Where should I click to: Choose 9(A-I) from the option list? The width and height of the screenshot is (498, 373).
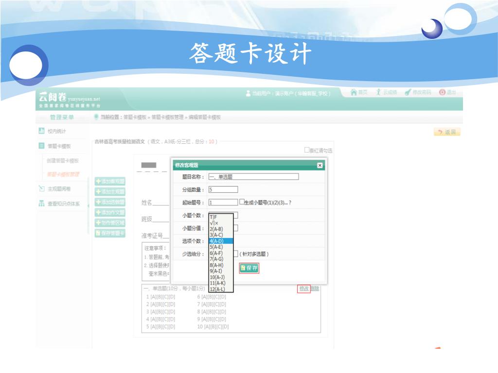(221, 271)
